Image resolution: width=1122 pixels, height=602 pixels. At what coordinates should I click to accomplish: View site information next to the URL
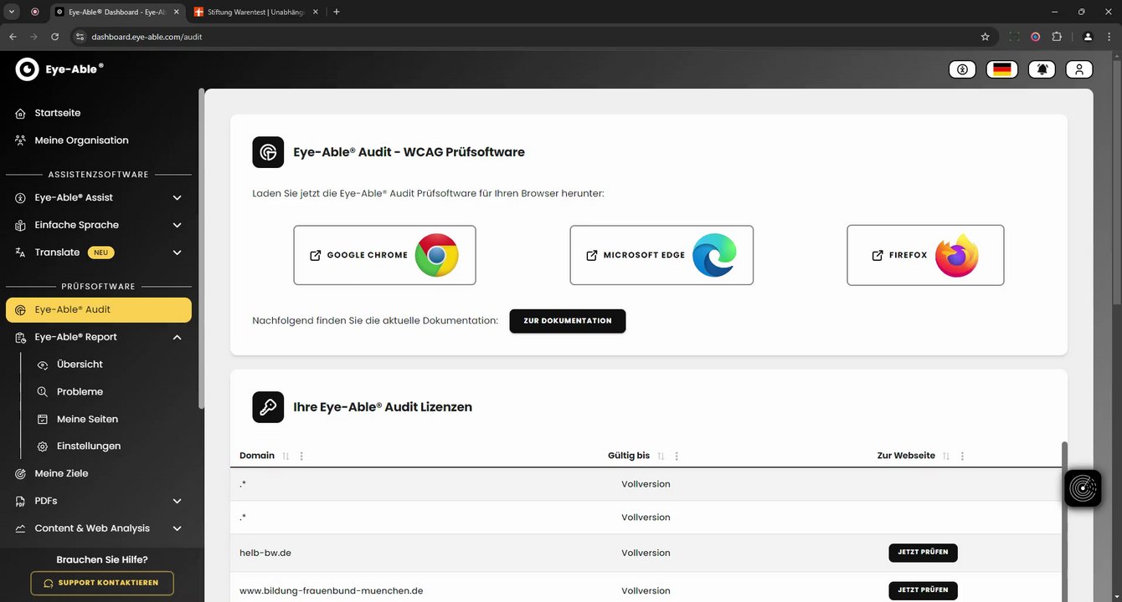80,37
